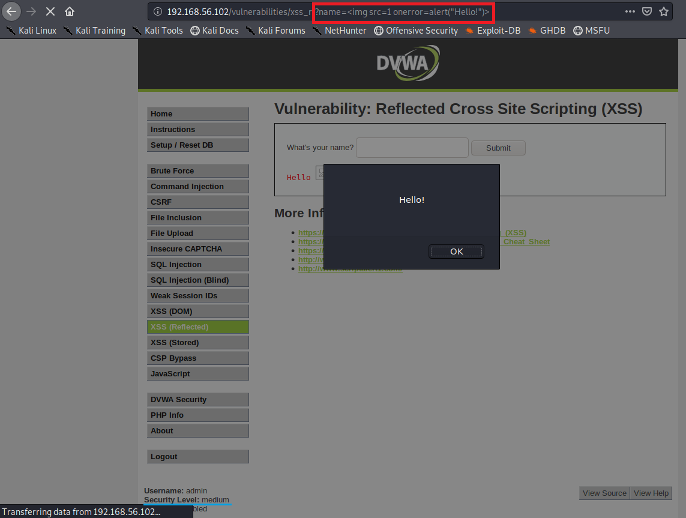Screen dimensions: 686x518
Task: Click the DVWA logo
Action: 408,64
